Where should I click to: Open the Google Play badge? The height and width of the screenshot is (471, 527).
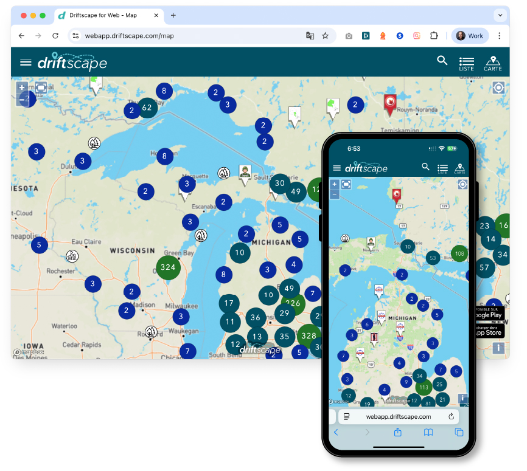[x=490, y=313]
